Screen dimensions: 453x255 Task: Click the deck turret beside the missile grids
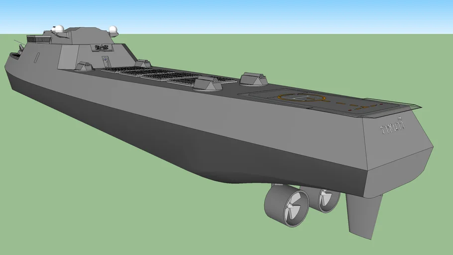click(x=207, y=85)
